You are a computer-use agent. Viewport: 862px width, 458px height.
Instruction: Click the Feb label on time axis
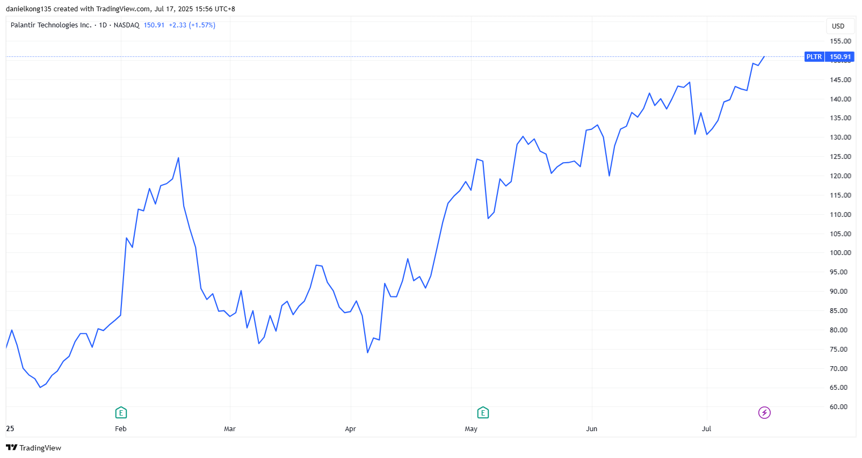pyautogui.click(x=121, y=428)
